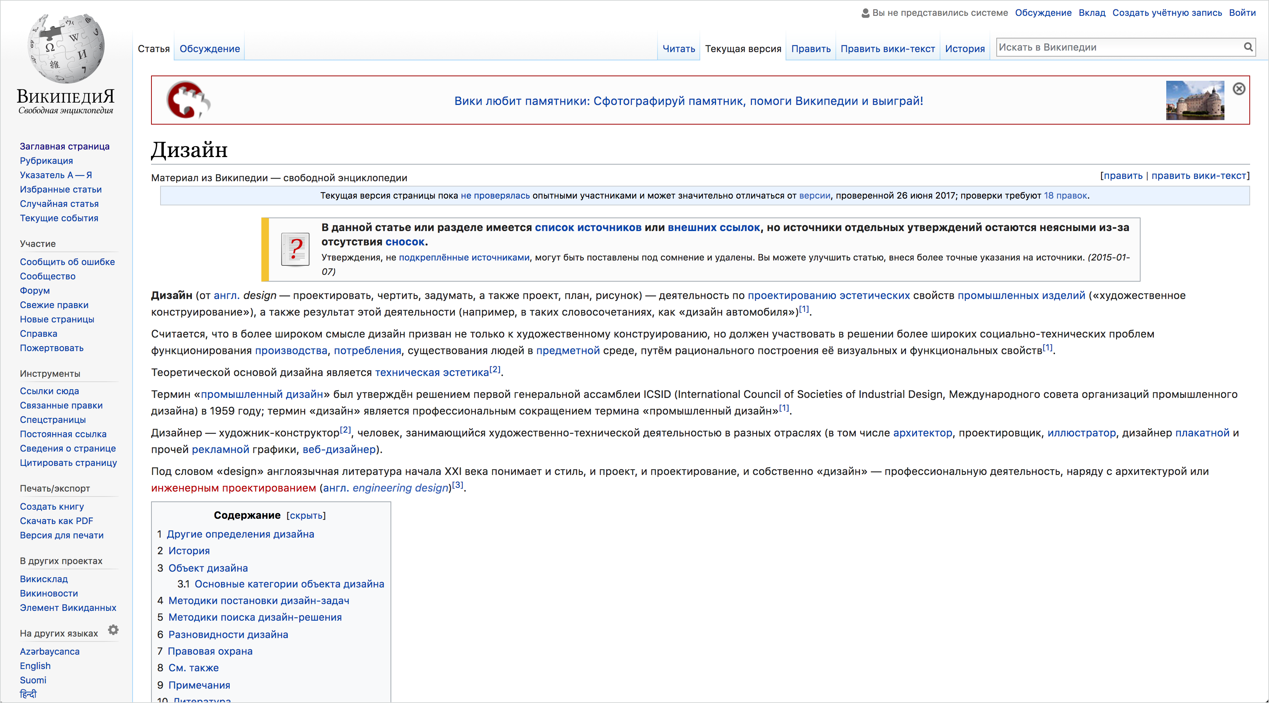
Task: Switch to English language version
Action: coord(35,666)
